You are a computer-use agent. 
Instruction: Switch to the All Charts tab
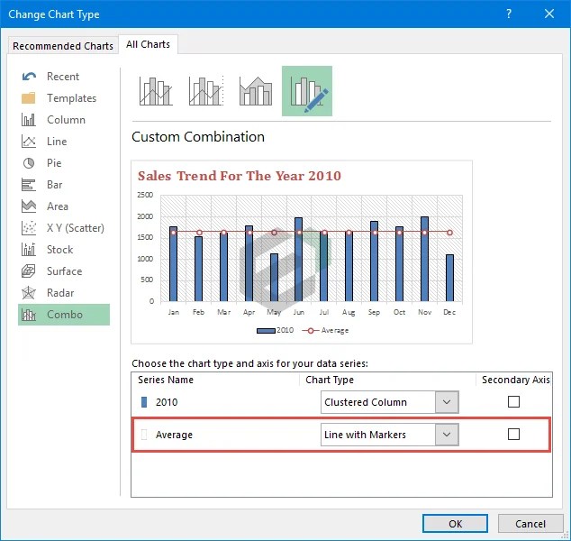(148, 44)
